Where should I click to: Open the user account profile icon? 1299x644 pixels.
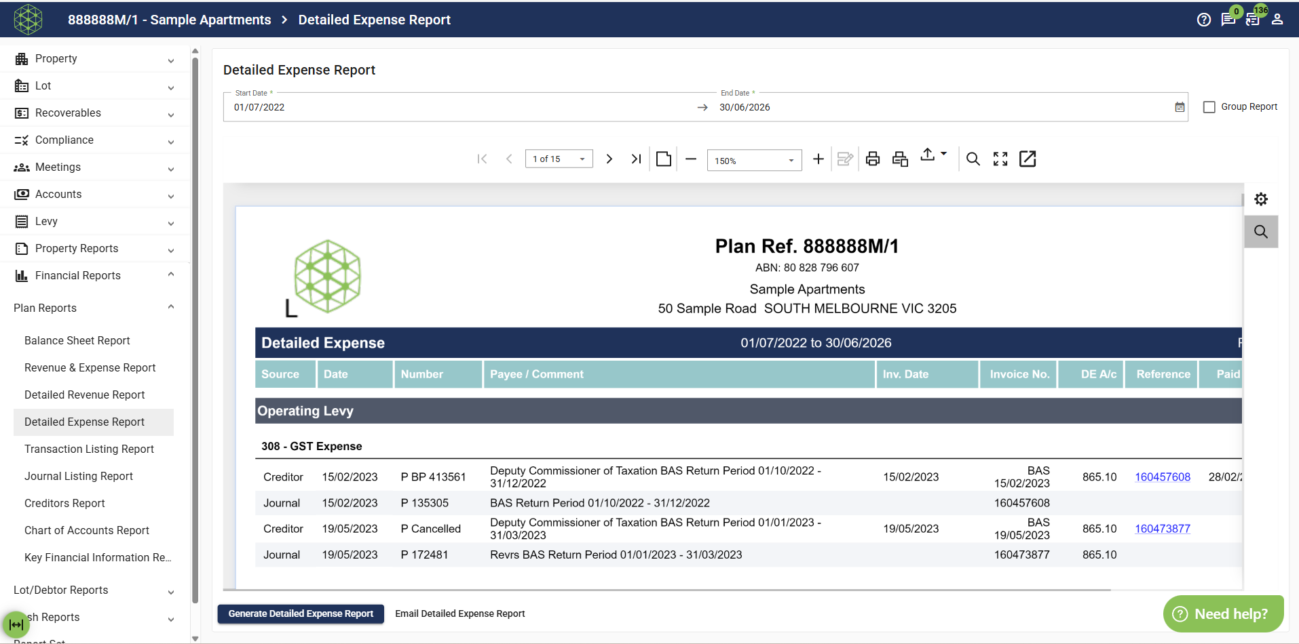1277,20
